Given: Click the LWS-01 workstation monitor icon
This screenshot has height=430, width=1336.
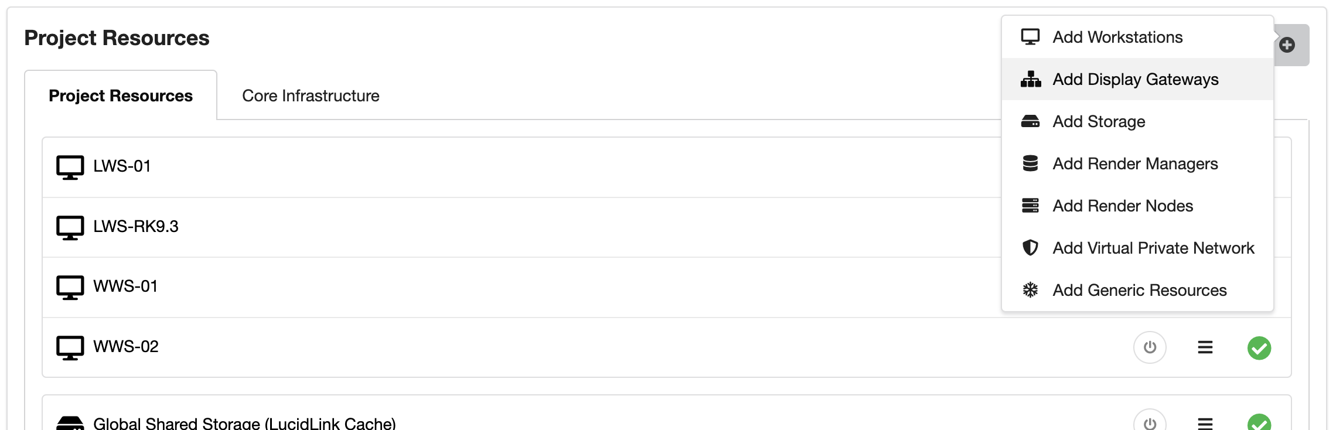Looking at the screenshot, I should 70,167.
